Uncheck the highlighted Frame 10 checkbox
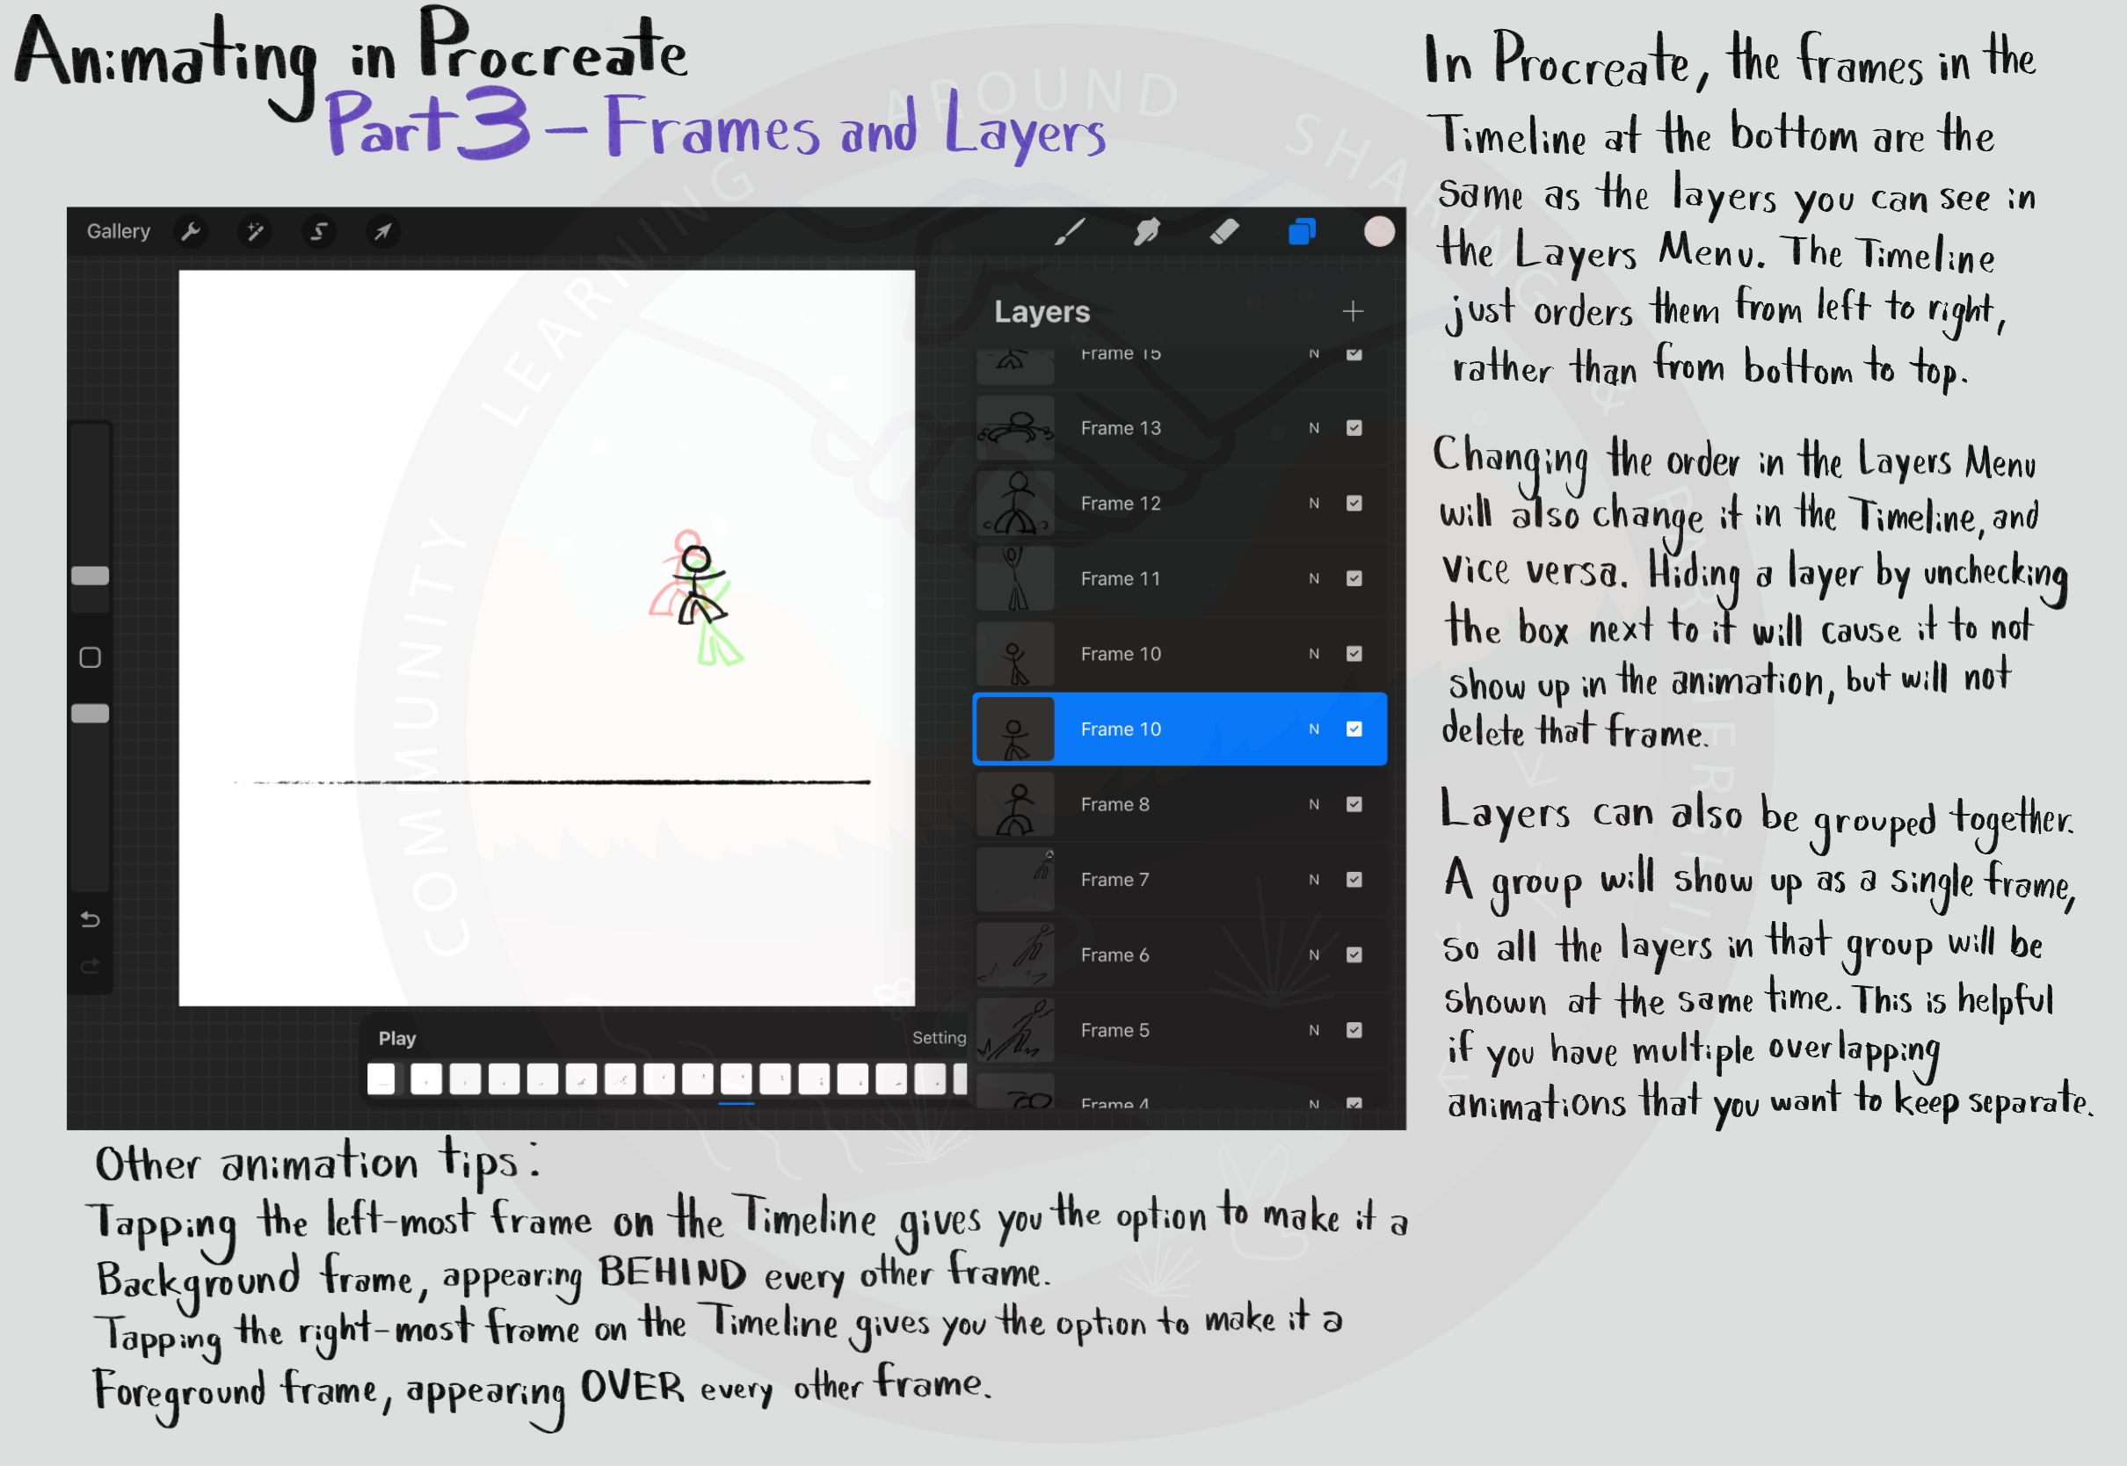The image size is (2127, 1466). pos(1354,729)
